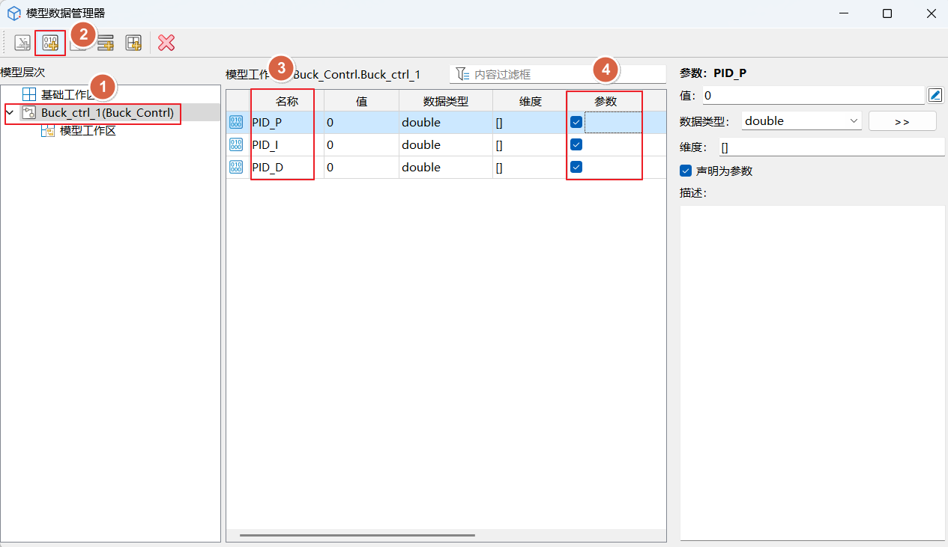Click the horizontal scrollbar under the table

[x=357, y=535]
